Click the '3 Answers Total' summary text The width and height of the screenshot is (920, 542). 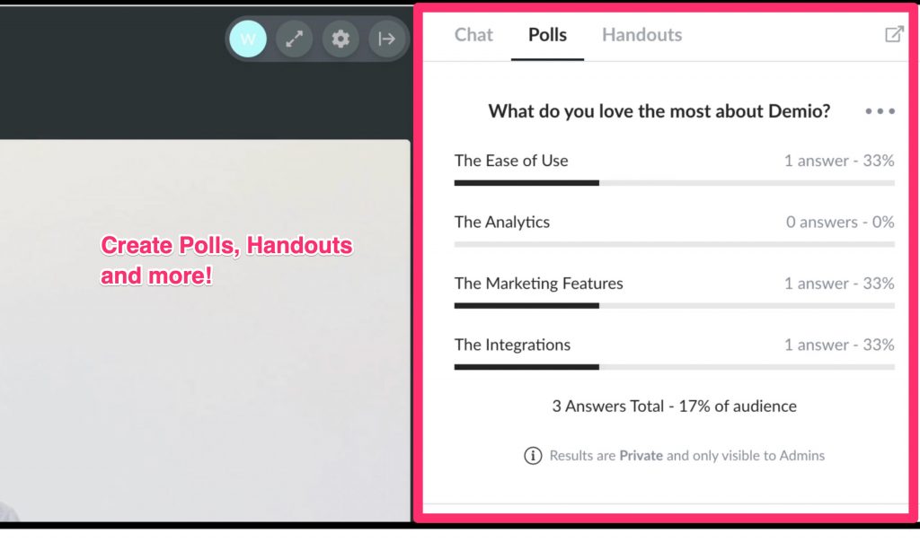click(x=674, y=406)
